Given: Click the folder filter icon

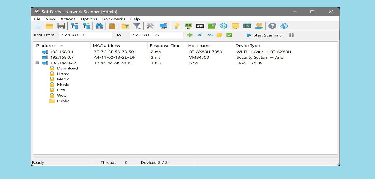Looking at the screenshot, I should [125, 26].
